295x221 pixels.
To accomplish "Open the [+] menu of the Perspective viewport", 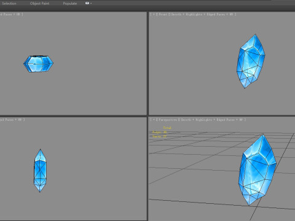I will tap(154, 120).
